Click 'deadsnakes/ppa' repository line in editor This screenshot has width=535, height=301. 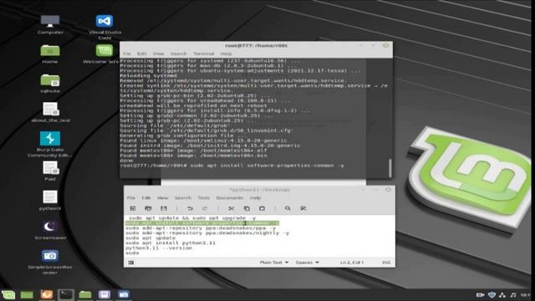tap(201, 228)
